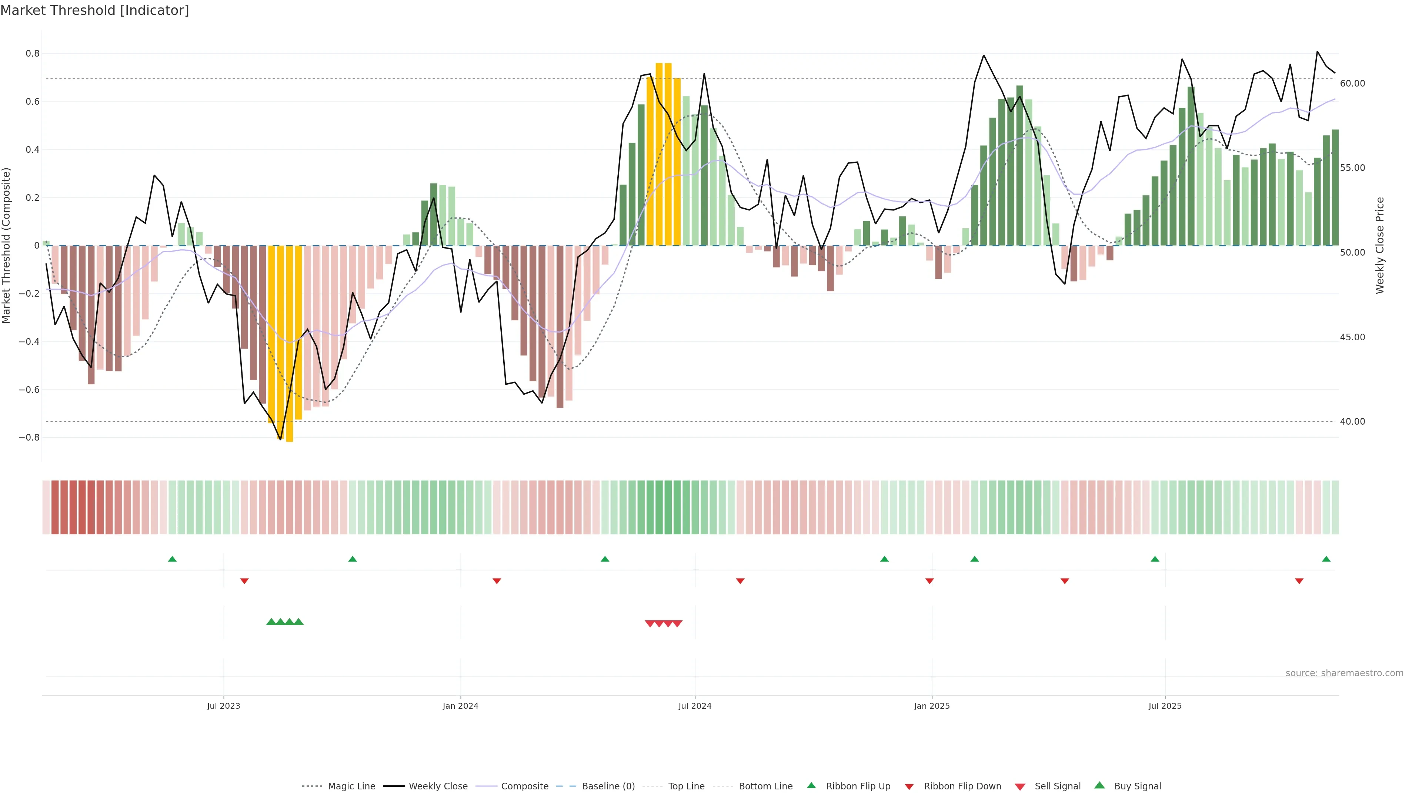
Task: Click the Jul 2023 axis label
Action: pos(224,706)
